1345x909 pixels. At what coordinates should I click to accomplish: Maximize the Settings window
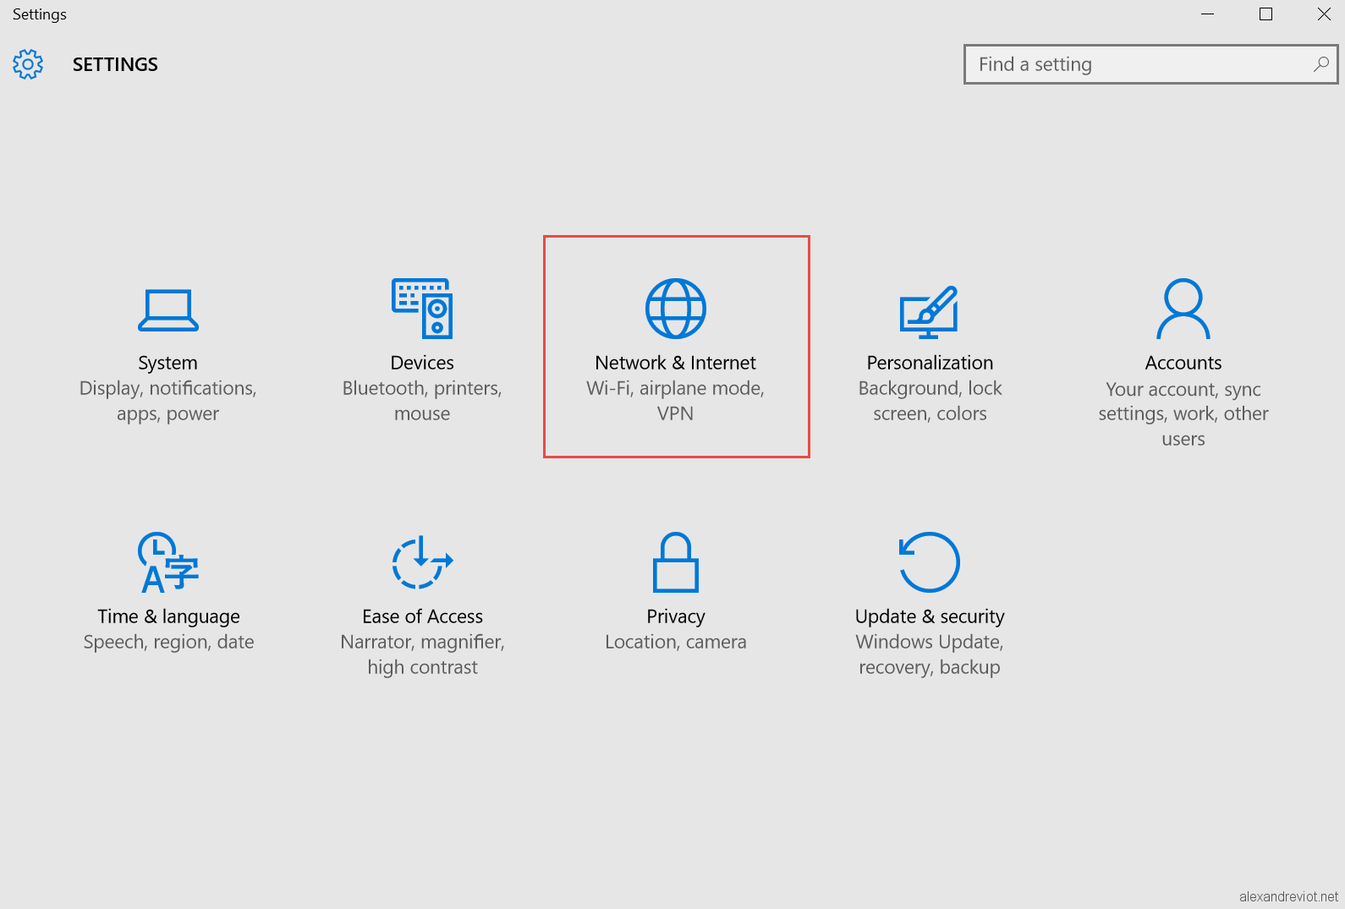[1266, 14]
